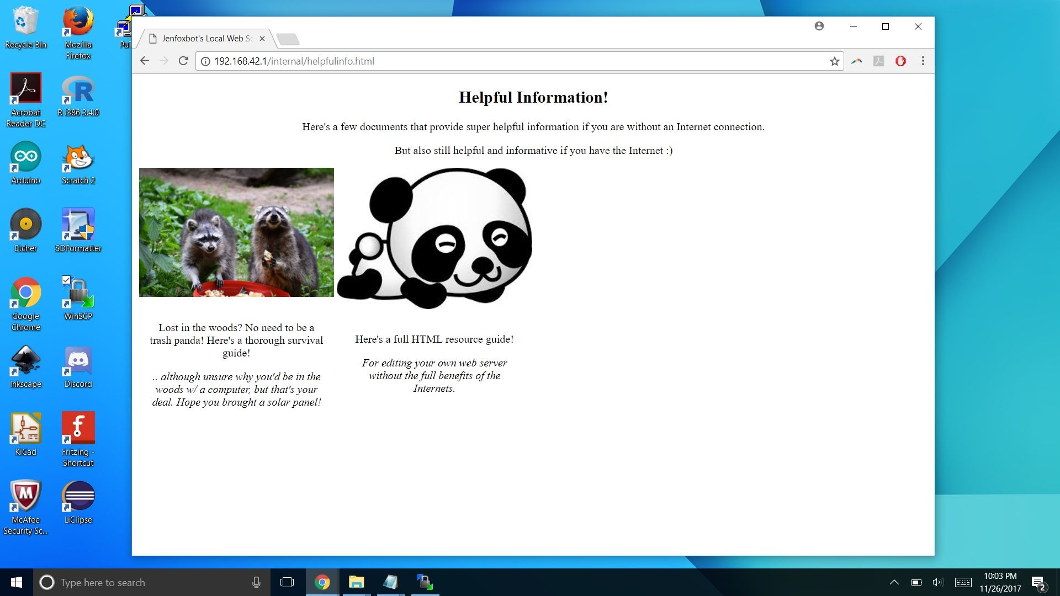Click the Opera extension icon

tap(900, 61)
